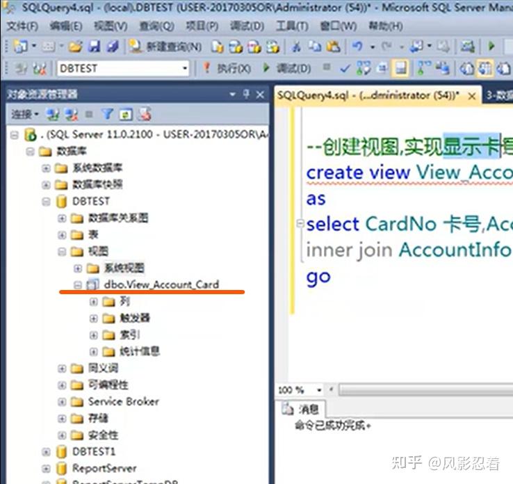This screenshot has height=484, width=513.
Task: Click the Disconnect icon in Object Explorer
Action: point(71,114)
